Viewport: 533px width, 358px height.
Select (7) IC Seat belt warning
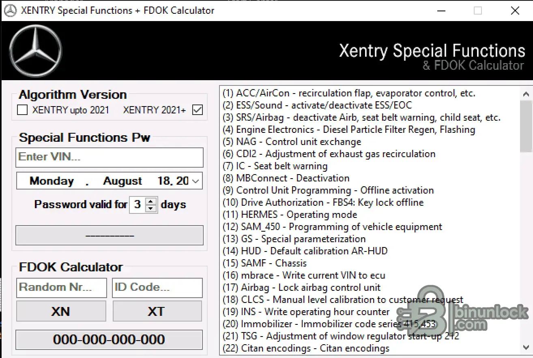pyautogui.click(x=275, y=166)
